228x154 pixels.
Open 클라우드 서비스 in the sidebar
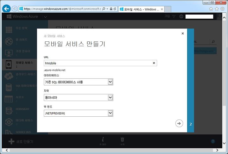point(20,76)
